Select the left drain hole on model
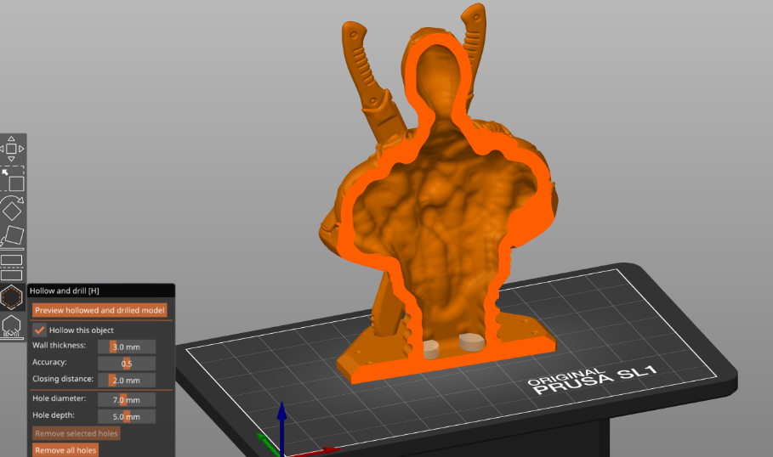Screen dimensions: 773x457 click(430, 349)
